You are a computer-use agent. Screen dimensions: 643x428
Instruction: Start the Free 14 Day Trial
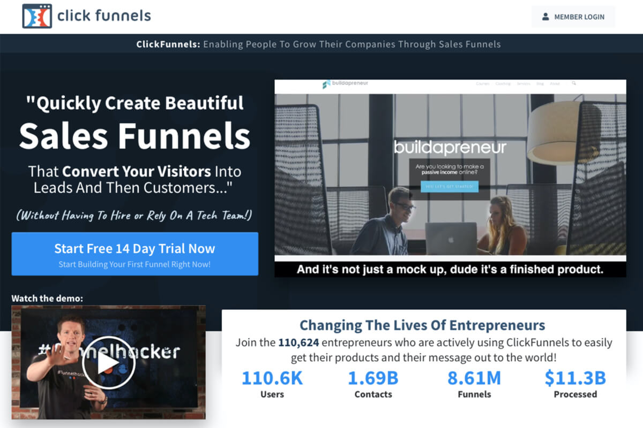click(x=134, y=254)
